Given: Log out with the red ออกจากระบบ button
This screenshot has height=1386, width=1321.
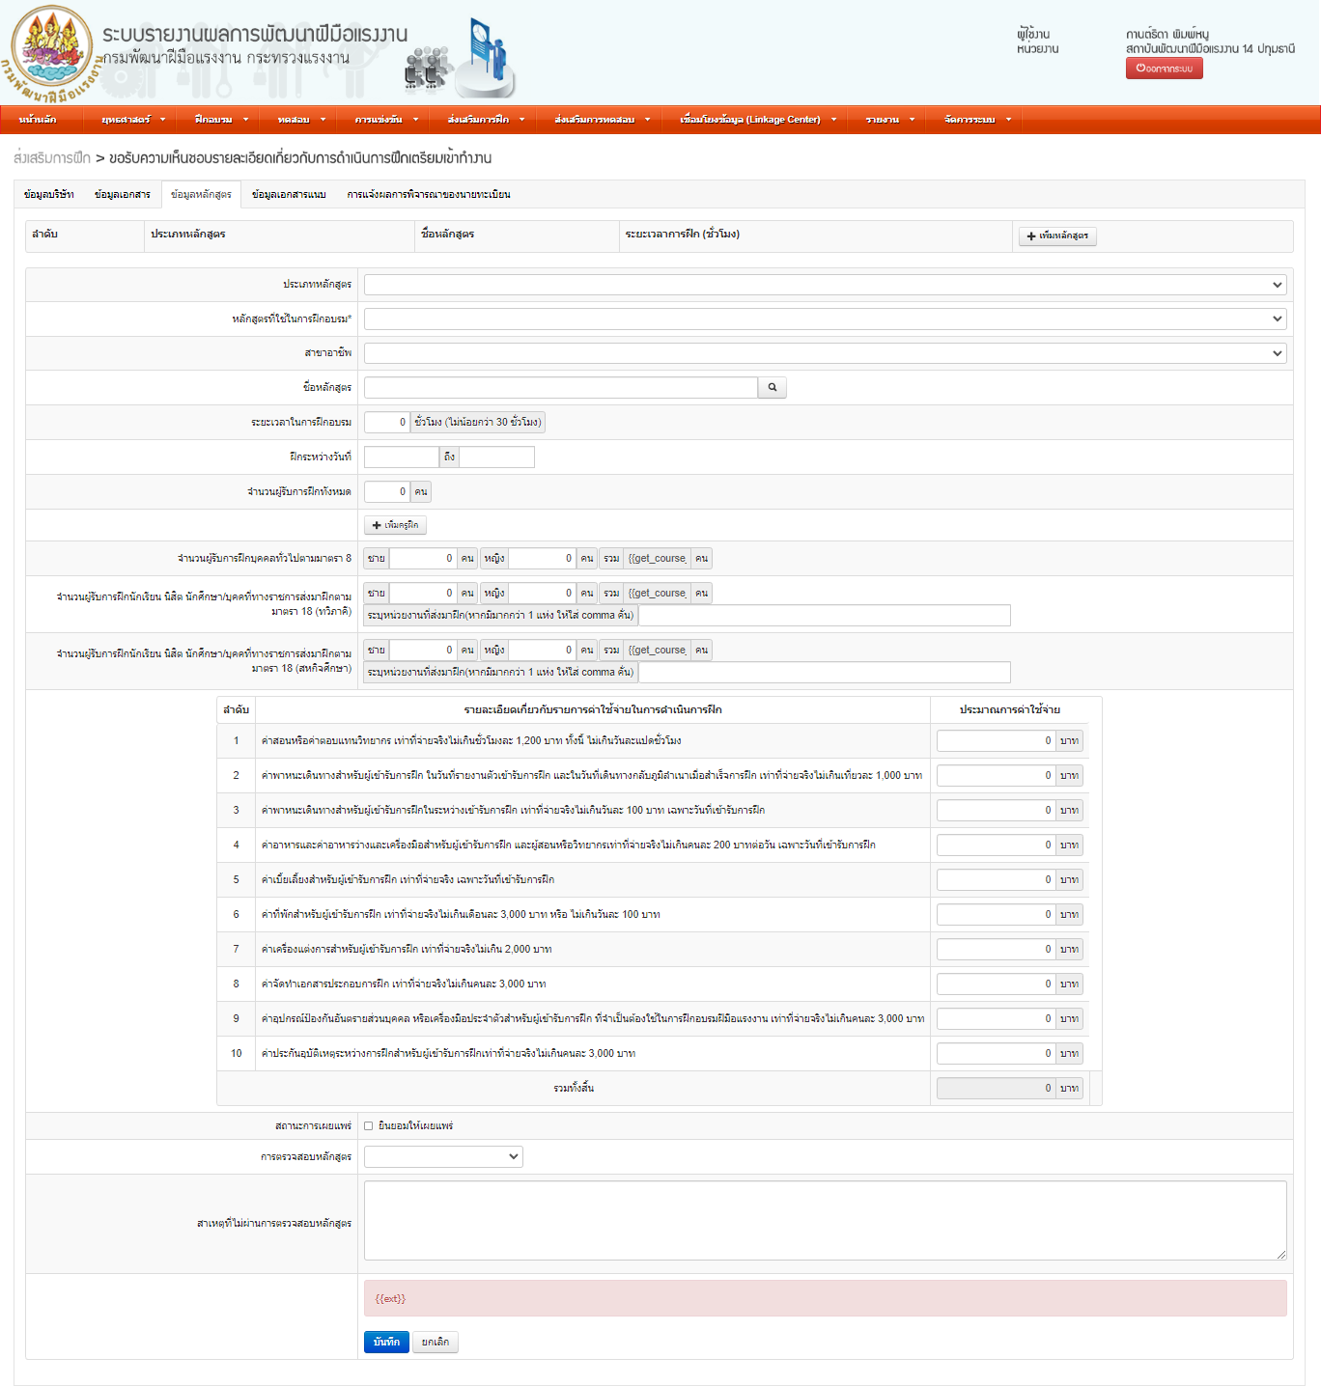Looking at the screenshot, I should 1164,69.
